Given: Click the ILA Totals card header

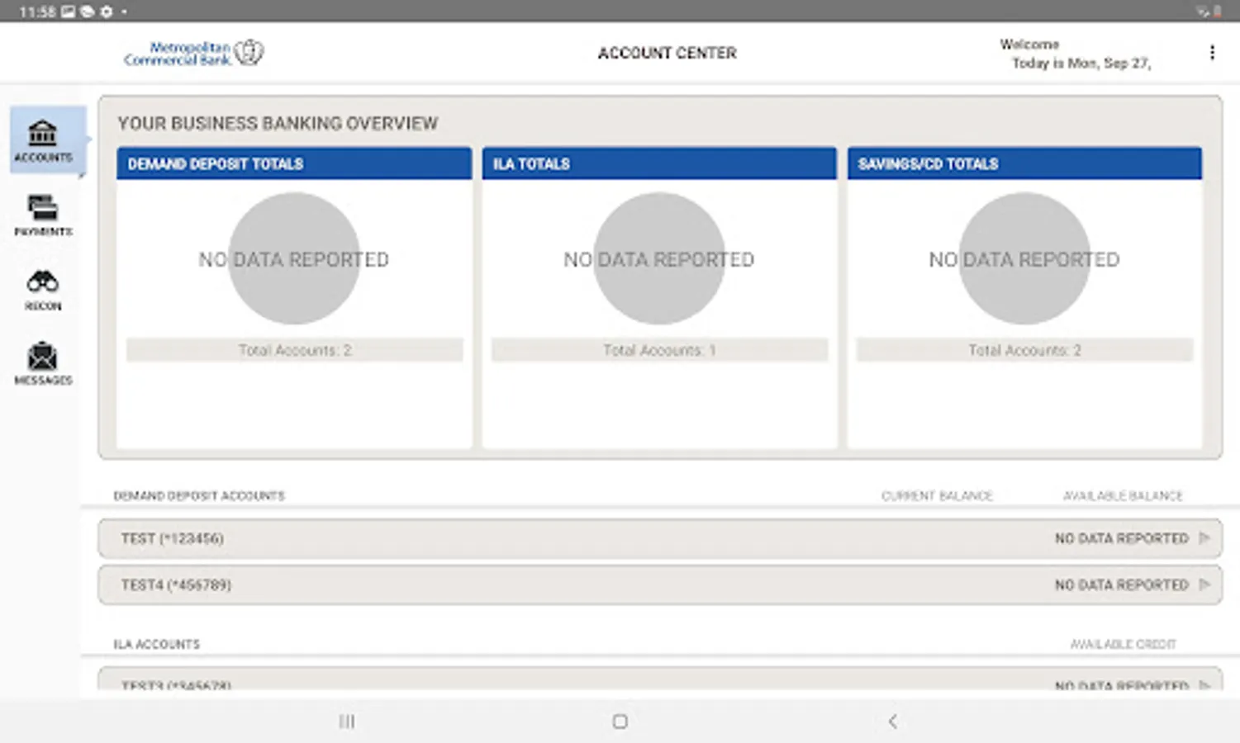Looking at the screenshot, I should pyautogui.click(x=659, y=163).
